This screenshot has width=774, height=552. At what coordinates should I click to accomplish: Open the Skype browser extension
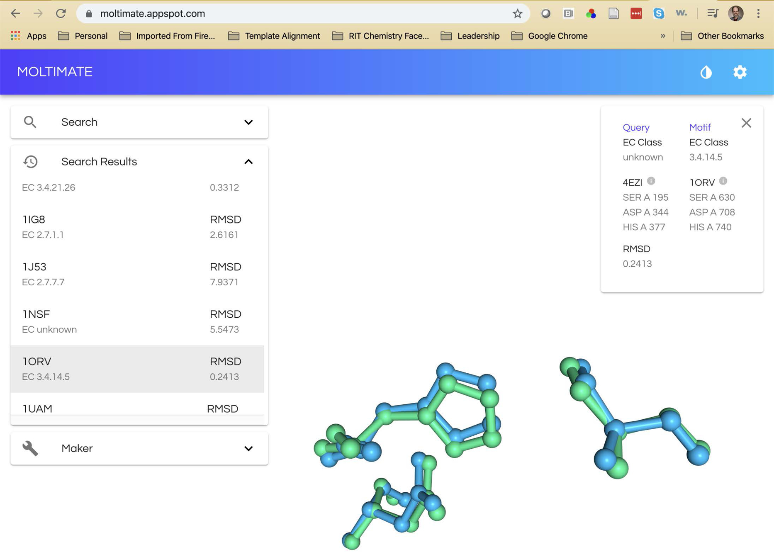click(658, 13)
